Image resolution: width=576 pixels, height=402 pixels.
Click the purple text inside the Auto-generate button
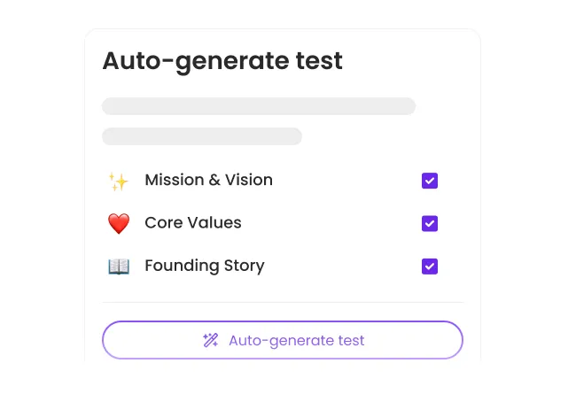[x=296, y=341]
